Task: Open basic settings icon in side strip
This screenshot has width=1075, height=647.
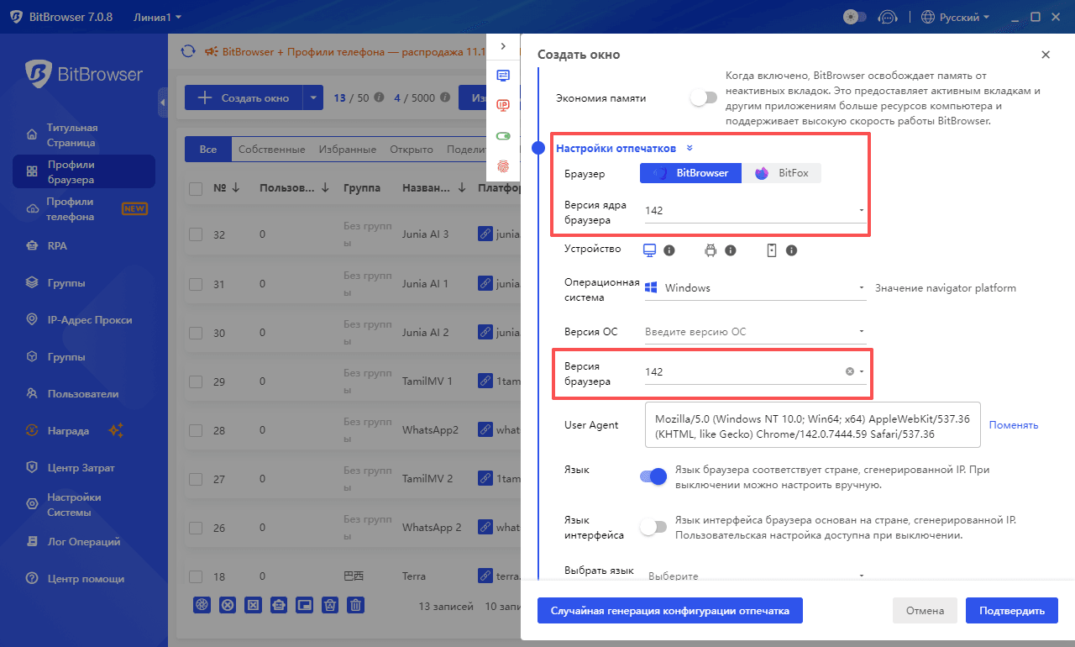Action: 503,75
